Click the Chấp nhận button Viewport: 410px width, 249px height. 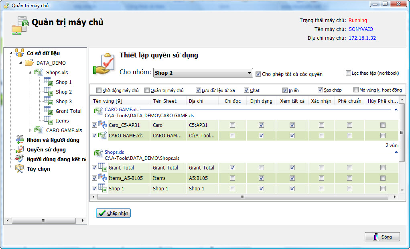[113, 213]
